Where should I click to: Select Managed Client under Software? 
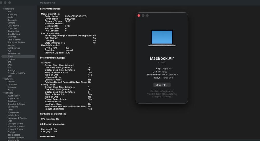coord(15,124)
